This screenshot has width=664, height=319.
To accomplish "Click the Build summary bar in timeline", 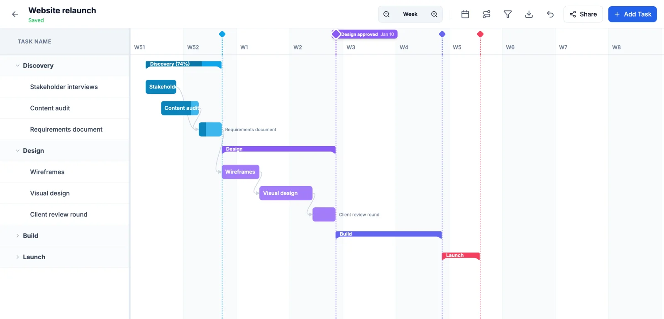I will pyautogui.click(x=389, y=235).
